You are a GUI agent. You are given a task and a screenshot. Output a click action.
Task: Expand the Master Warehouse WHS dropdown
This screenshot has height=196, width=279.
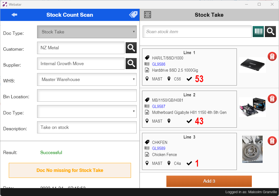[x=87, y=80]
